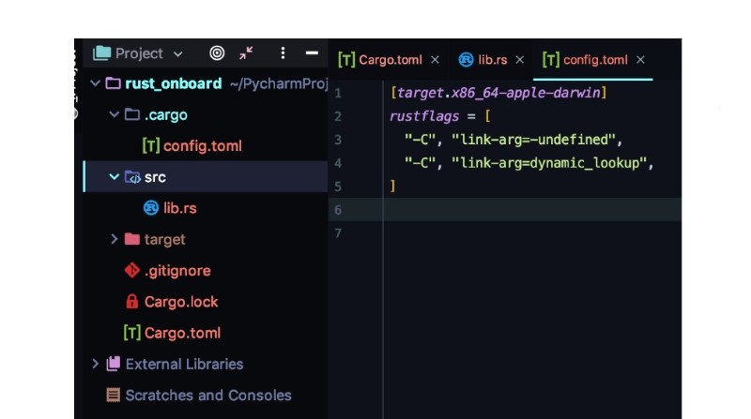Screen dimensions: 751x419
Task: Open config.toml in the project tree
Action: [x=203, y=146]
